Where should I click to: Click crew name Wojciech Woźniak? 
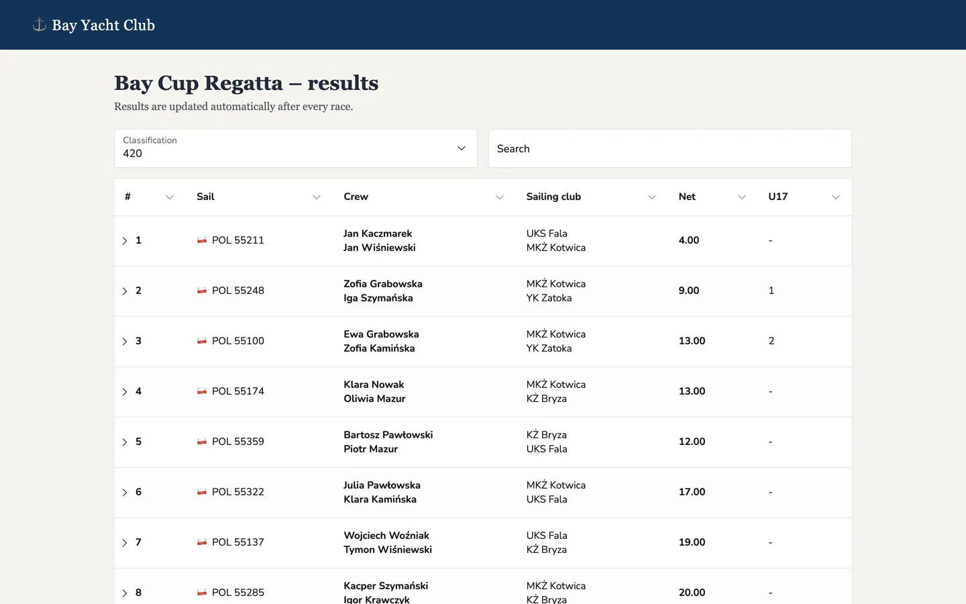pos(386,536)
